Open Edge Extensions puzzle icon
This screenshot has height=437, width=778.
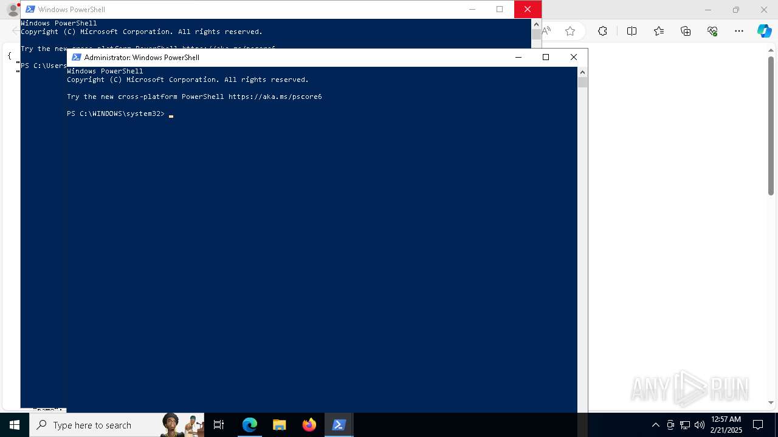click(602, 31)
